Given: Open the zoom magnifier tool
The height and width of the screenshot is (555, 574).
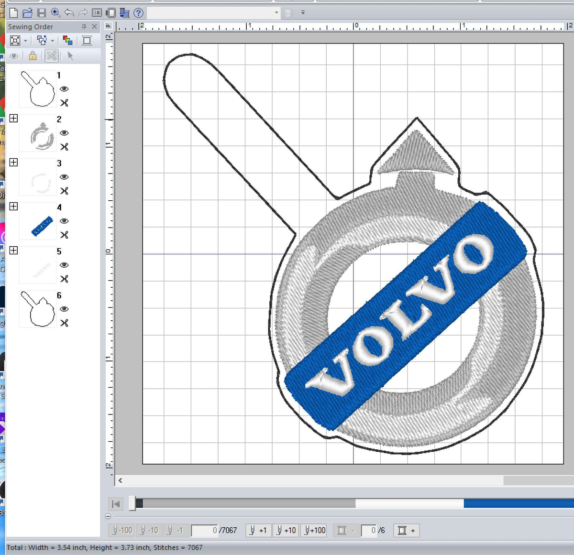Looking at the screenshot, I should [x=55, y=13].
